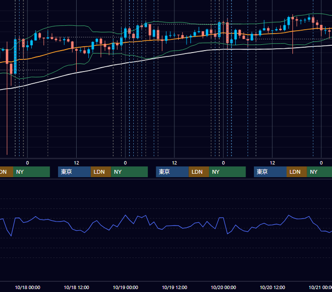Click the 10/20 00:00 date label
The image size is (332, 292).
point(224,287)
